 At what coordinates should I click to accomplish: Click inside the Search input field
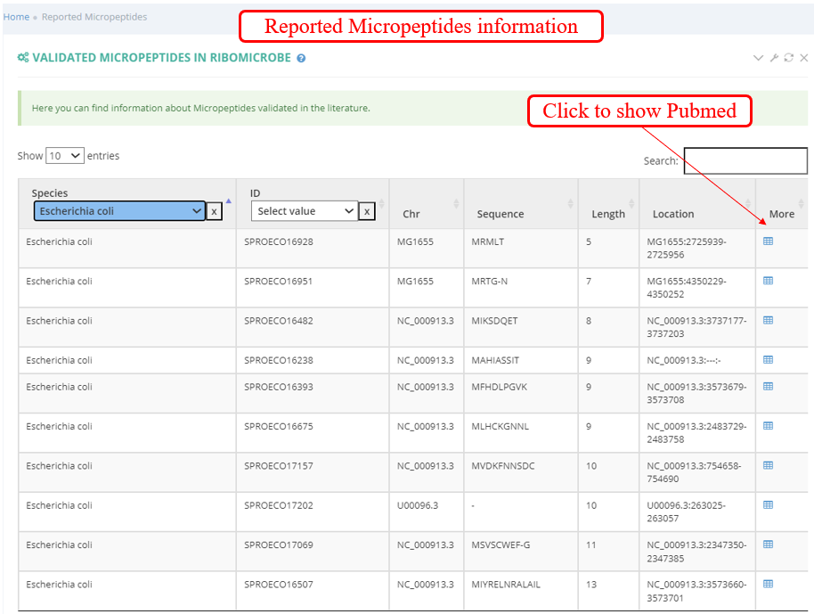tap(745, 161)
